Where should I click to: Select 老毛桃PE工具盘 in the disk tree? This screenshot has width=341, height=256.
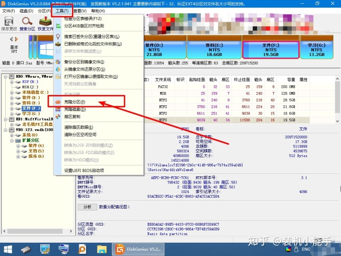click(x=37, y=124)
